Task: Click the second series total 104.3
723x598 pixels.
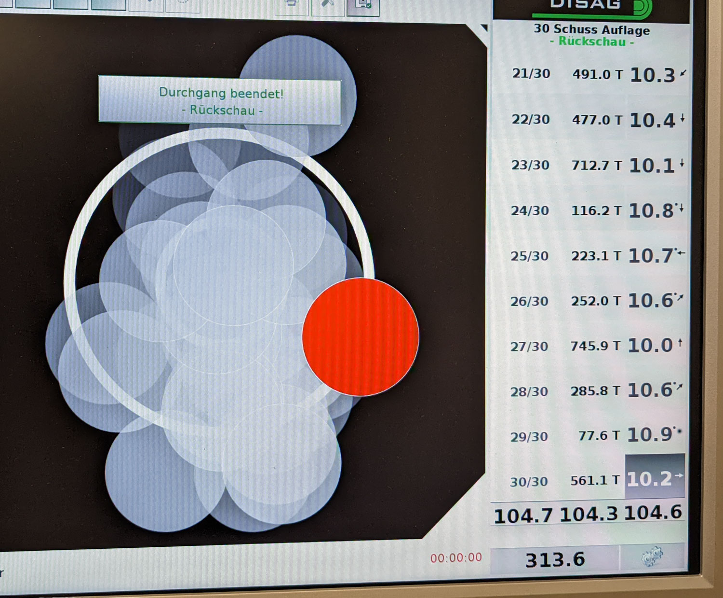Action: point(589,515)
